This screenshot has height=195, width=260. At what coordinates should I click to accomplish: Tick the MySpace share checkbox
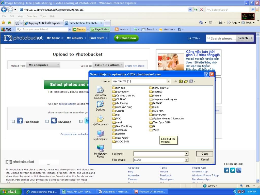pyautogui.click(x=47, y=121)
